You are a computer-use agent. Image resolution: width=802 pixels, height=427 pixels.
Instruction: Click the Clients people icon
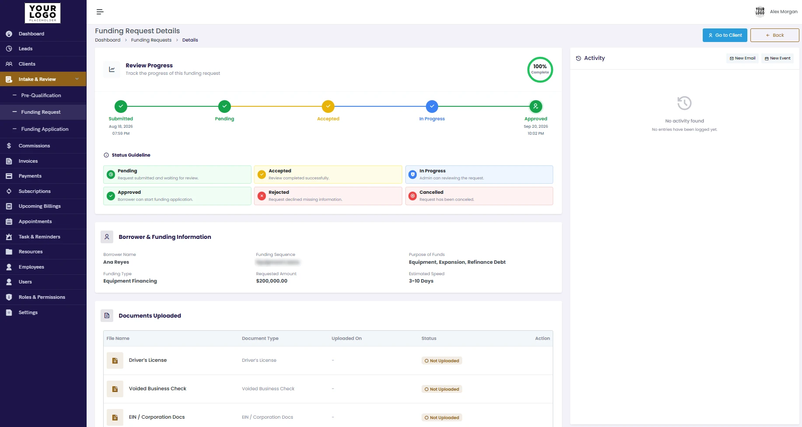[x=9, y=64]
